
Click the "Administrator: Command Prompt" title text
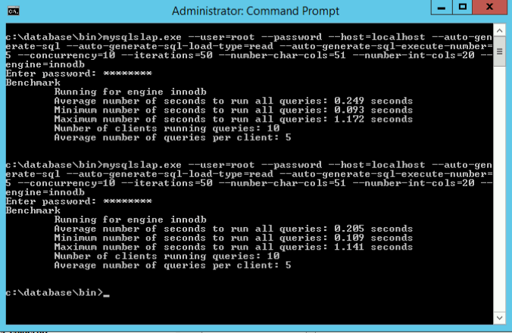(255, 11)
